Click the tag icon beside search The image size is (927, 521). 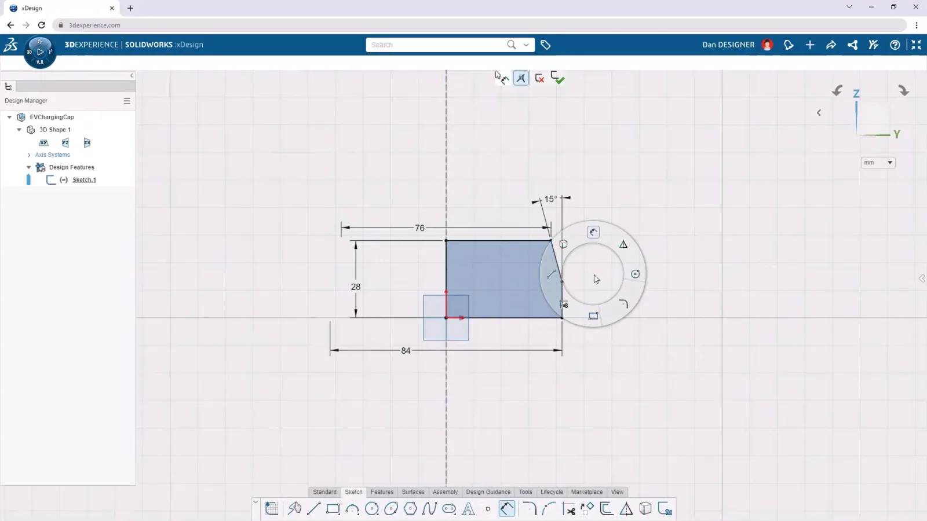546,45
